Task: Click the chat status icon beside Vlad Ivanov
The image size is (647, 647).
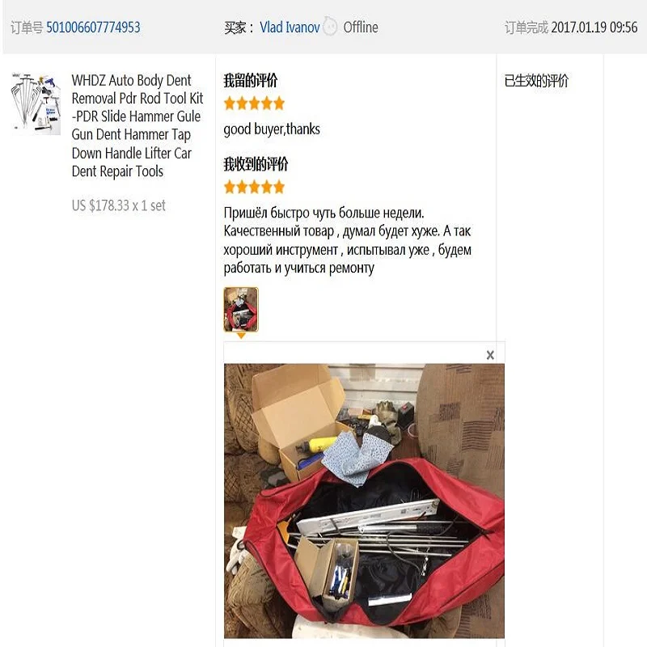Action: [x=330, y=26]
